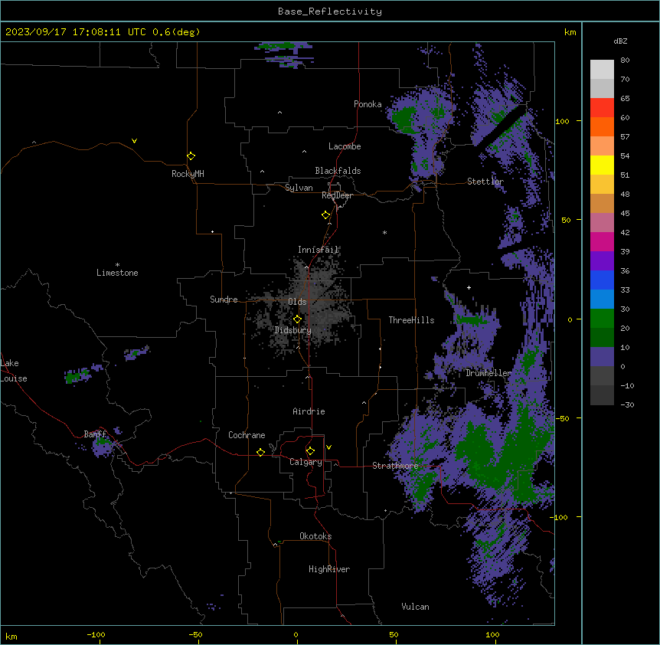Click the dBZ legend heading

click(620, 41)
